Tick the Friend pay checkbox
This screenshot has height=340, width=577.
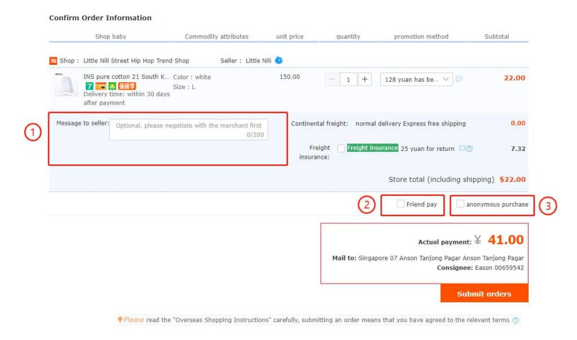[x=401, y=204]
